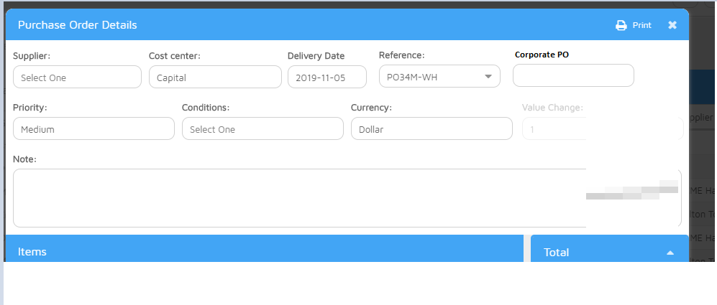Image resolution: width=717 pixels, height=305 pixels.
Task: Select the Priority field showing Medium
Action: point(93,129)
